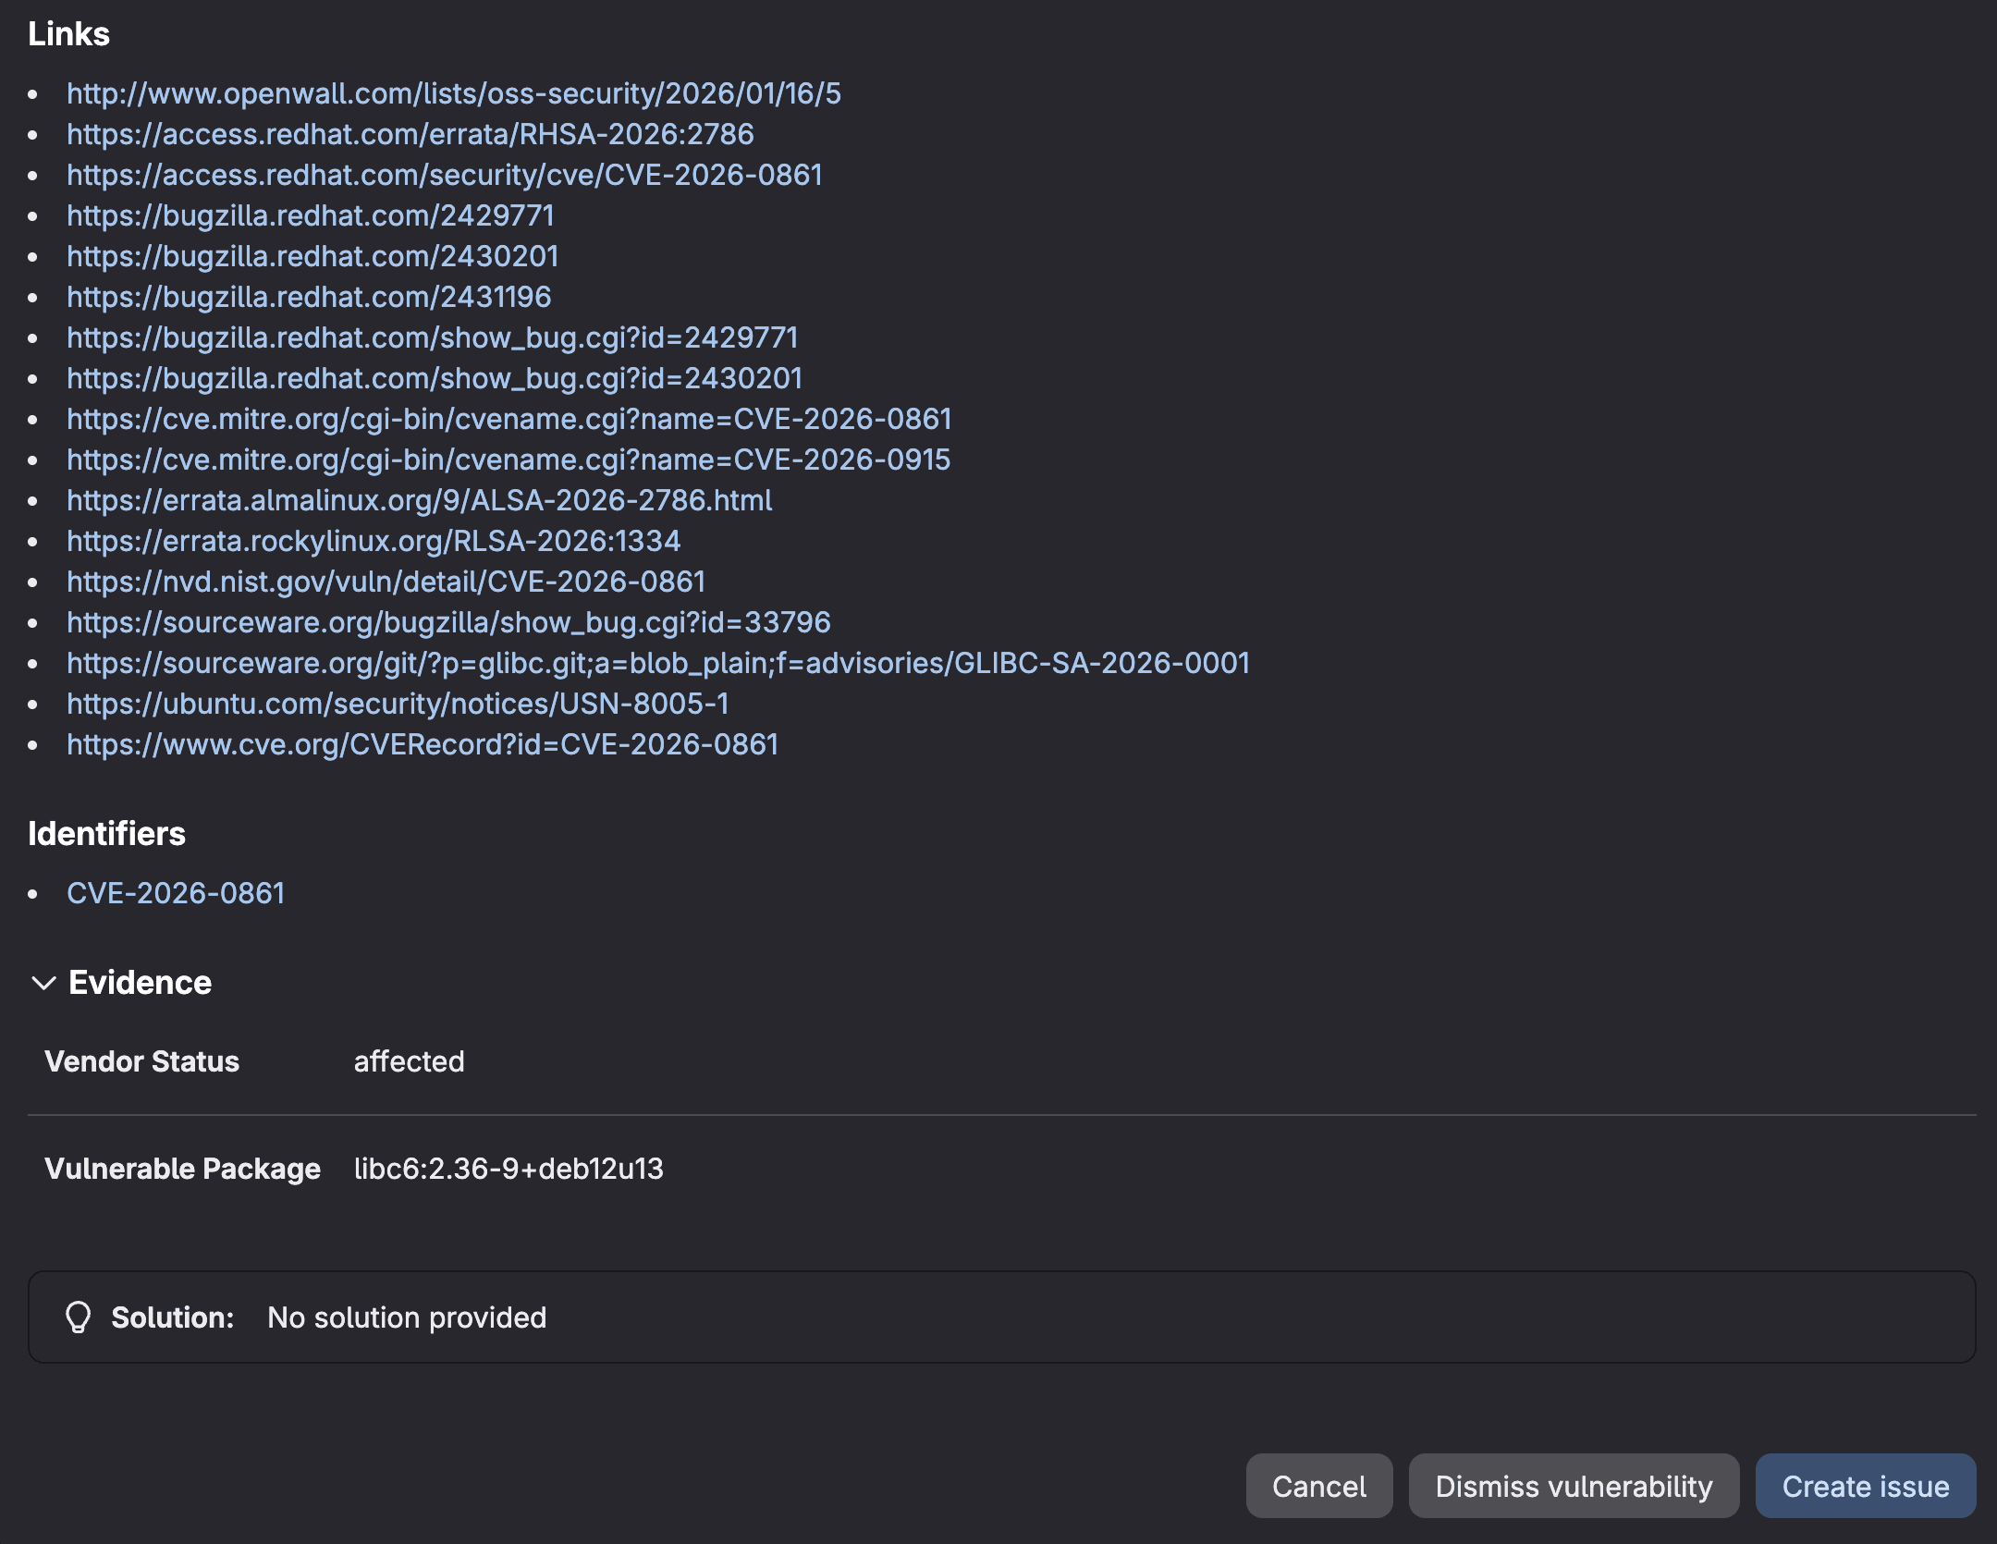1997x1544 pixels.
Task: Dismiss the vulnerability
Action: point(1574,1486)
